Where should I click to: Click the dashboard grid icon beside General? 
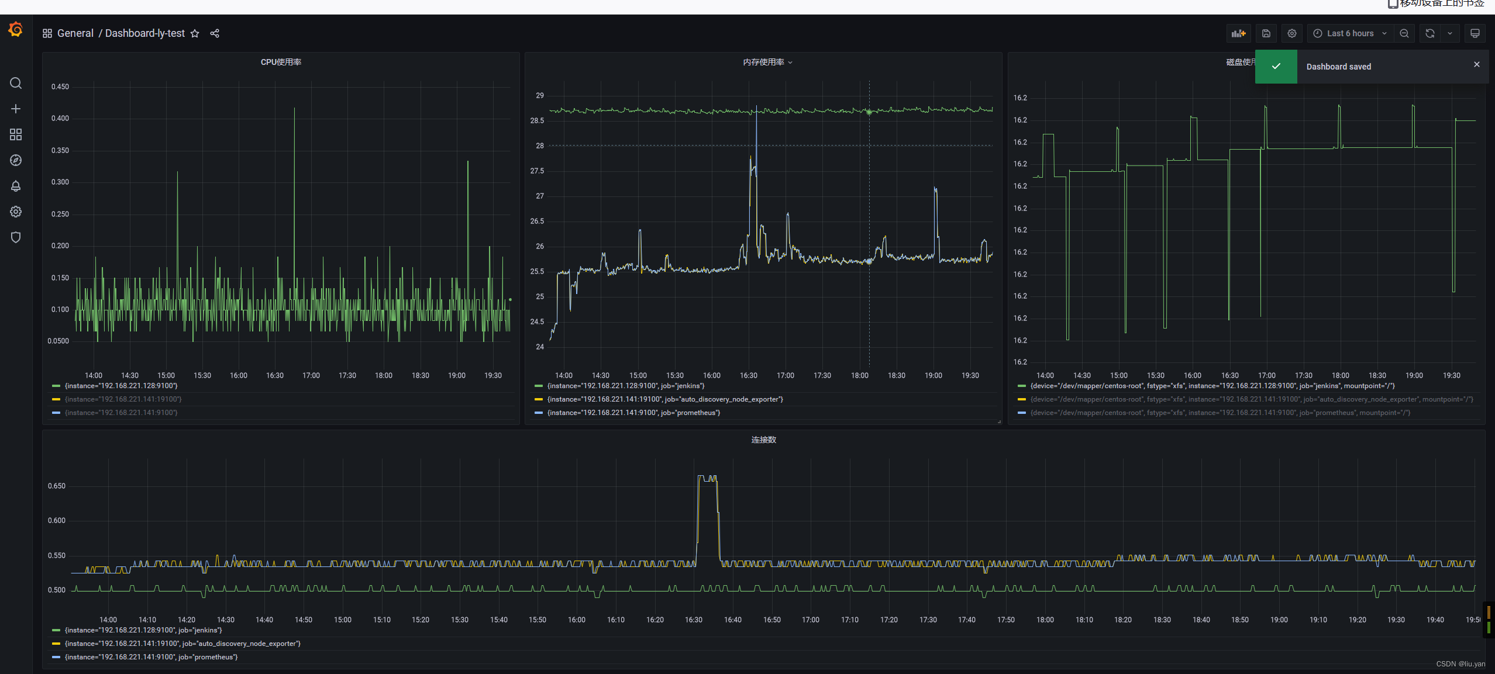pos(47,33)
